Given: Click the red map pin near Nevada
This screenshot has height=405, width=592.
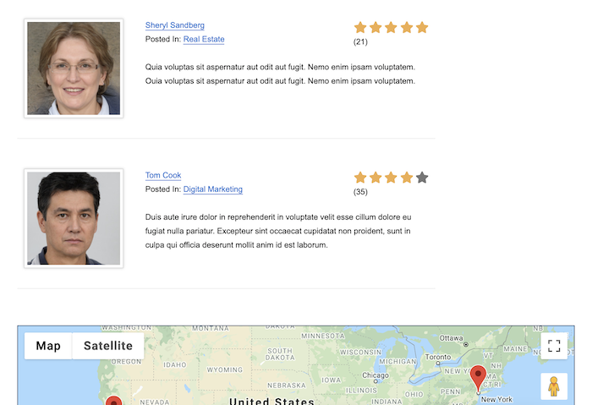Looking at the screenshot, I should pyautogui.click(x=113, y=401).
